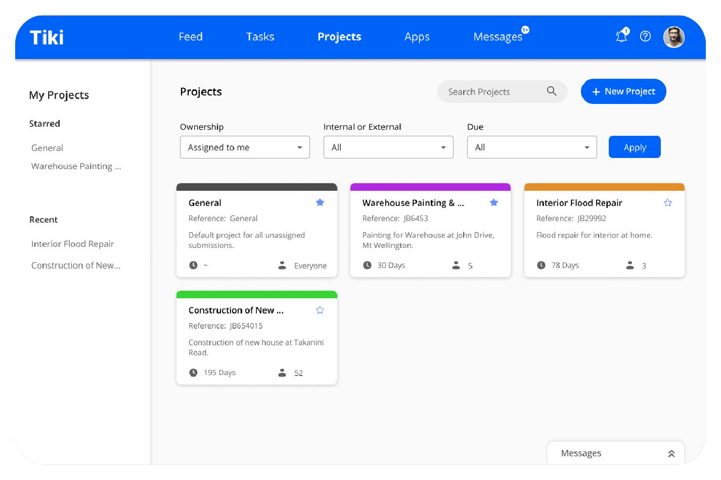Click the clock icon on Warehouse Painting card

[x=368, y=265]
